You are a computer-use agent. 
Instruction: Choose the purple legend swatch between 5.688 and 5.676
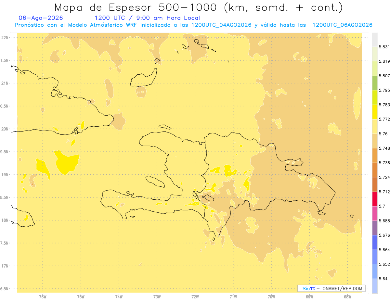tap(375, 228)
